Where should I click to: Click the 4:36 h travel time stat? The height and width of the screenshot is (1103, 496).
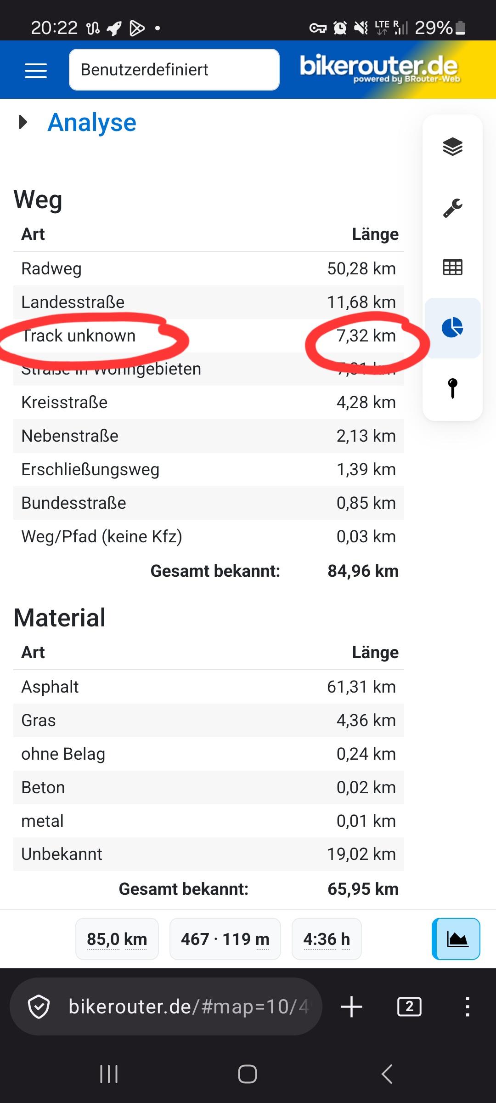[x=327, y=939]
